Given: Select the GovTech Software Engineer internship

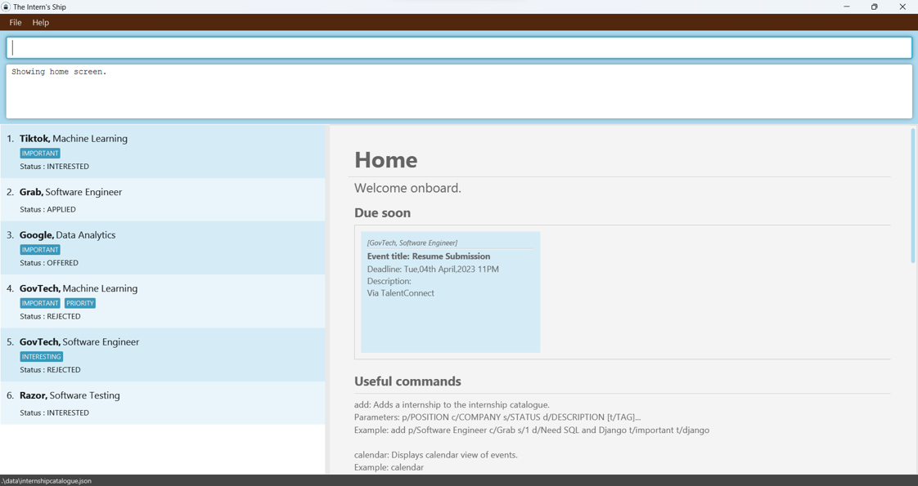Looking at the screenshot, I should [163, 354].
